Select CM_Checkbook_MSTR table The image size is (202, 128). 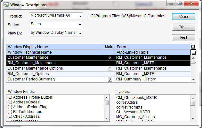point(136,98)
